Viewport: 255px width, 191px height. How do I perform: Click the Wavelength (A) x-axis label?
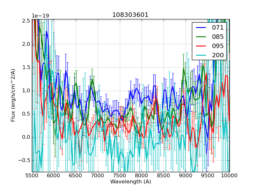click(x=131, y=182)
